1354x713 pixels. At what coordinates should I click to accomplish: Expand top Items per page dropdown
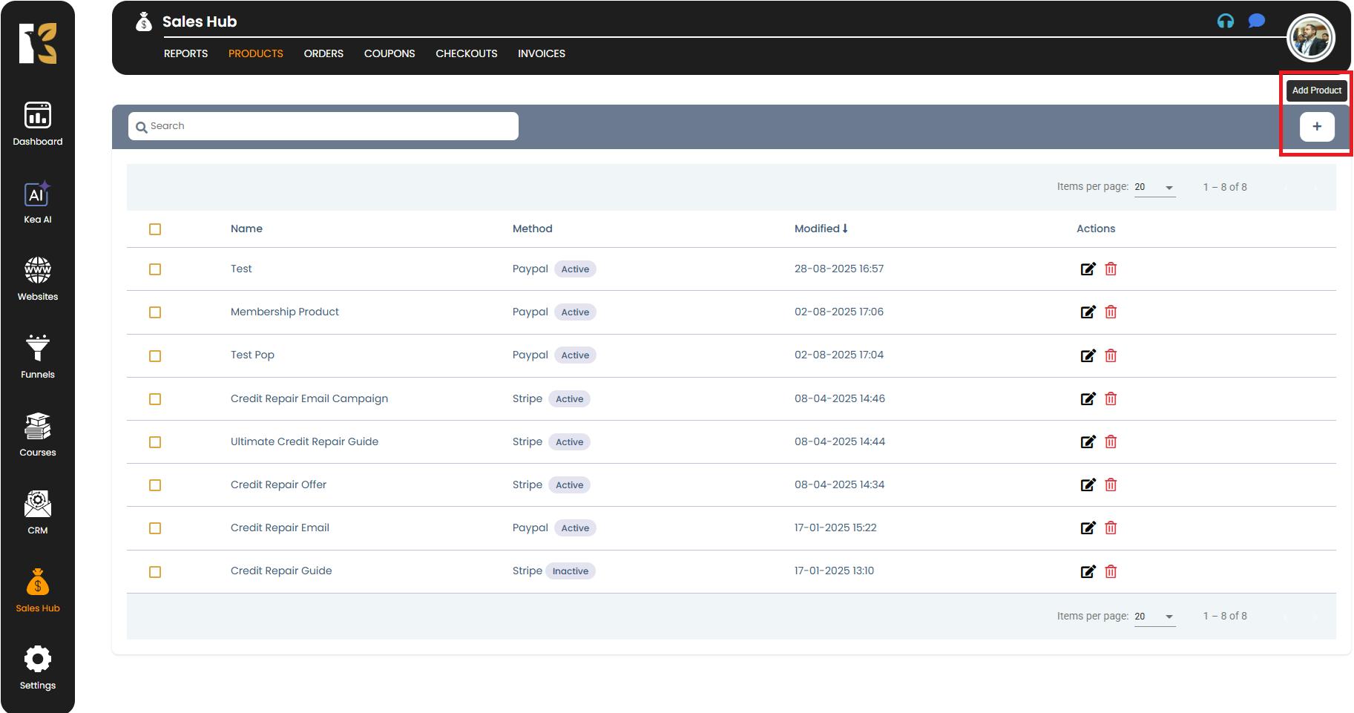click(x=1154, y=188)
